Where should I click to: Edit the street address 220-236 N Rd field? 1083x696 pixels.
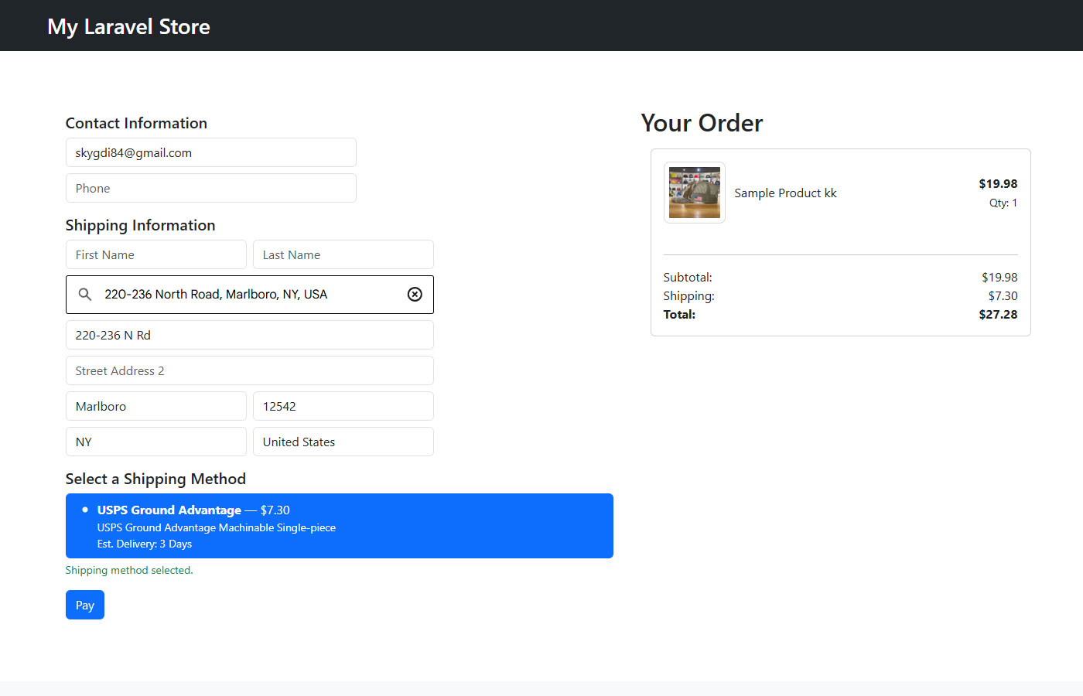pyautogui.click(x=249, y=336)
